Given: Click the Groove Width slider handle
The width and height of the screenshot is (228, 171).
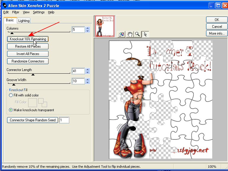Looking at the screenshot, I should [14, 85].
